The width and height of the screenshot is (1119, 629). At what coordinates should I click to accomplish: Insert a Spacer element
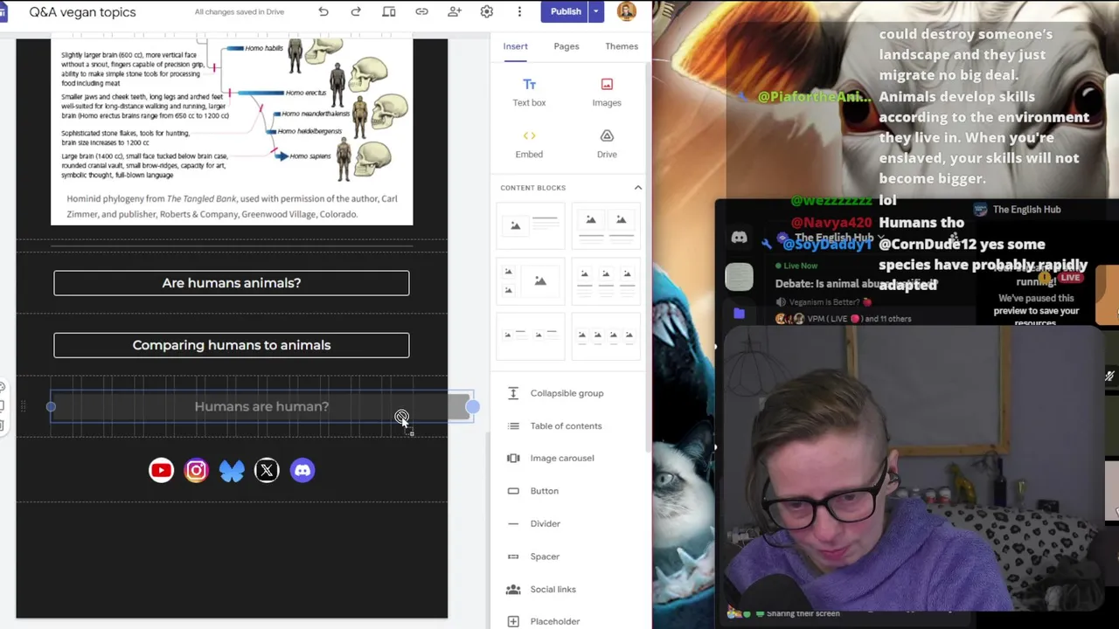click(x=545, y=556)
